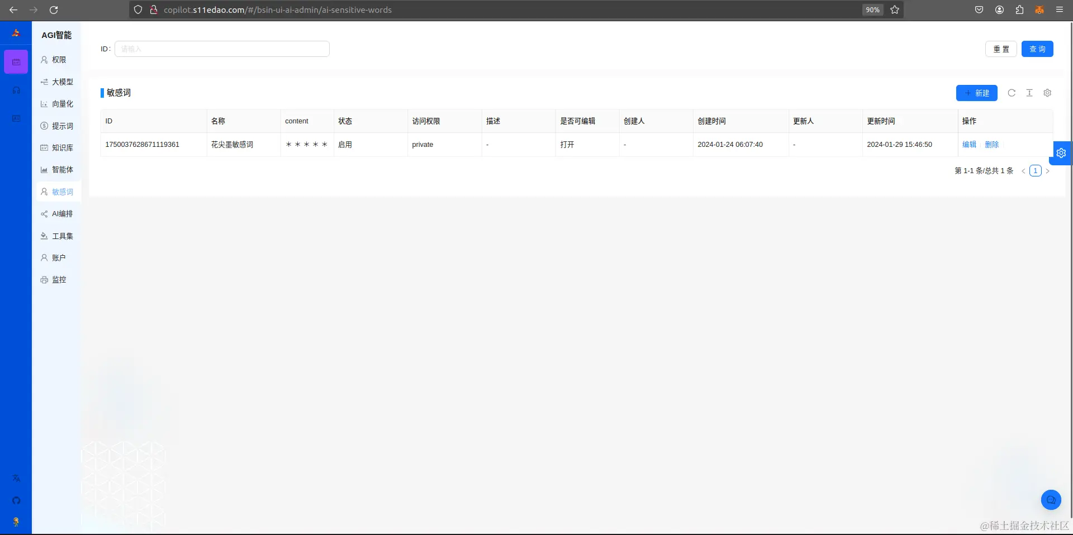Screen dimensions: 1073x535
Task: Reload the browser page
Action: click(54, 9)
